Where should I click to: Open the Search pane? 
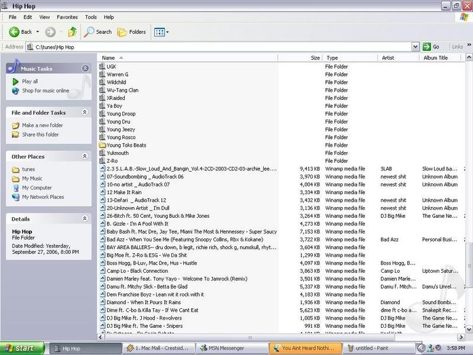click(98, 32)
